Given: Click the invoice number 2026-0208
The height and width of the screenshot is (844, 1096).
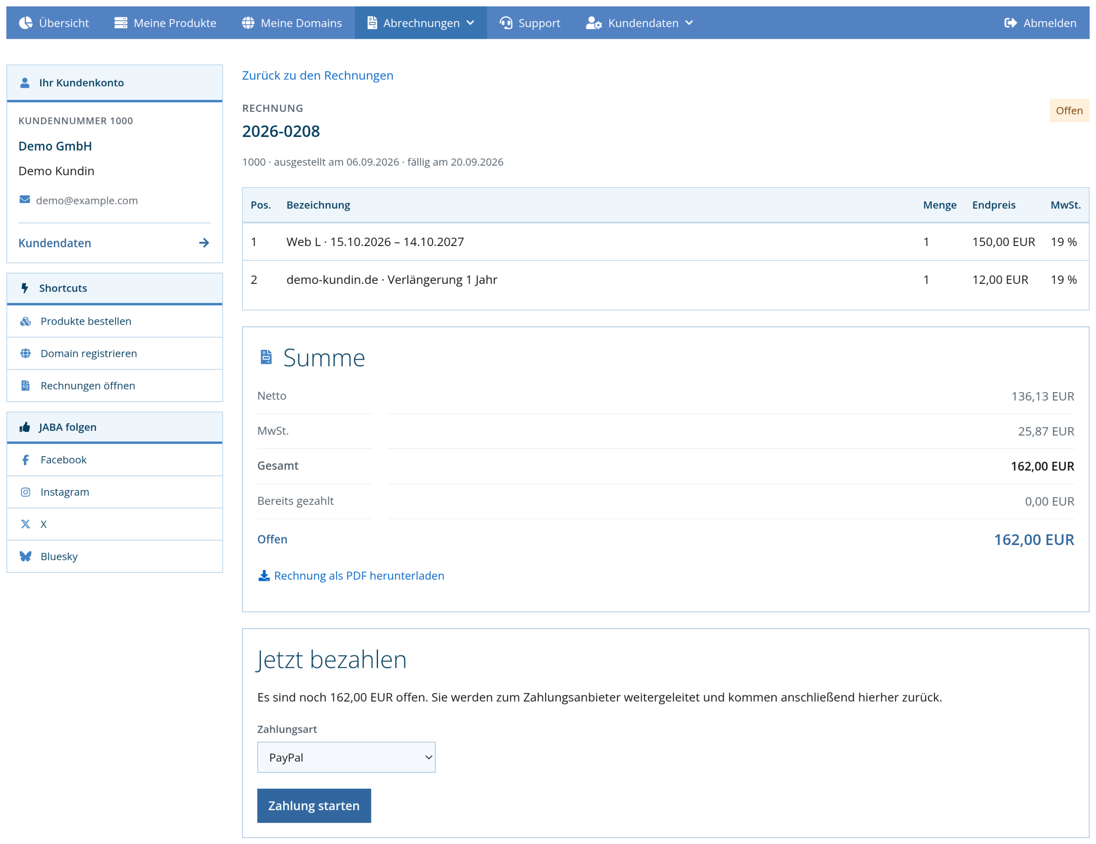Looking at the screenshot, I should pos(281,131).
